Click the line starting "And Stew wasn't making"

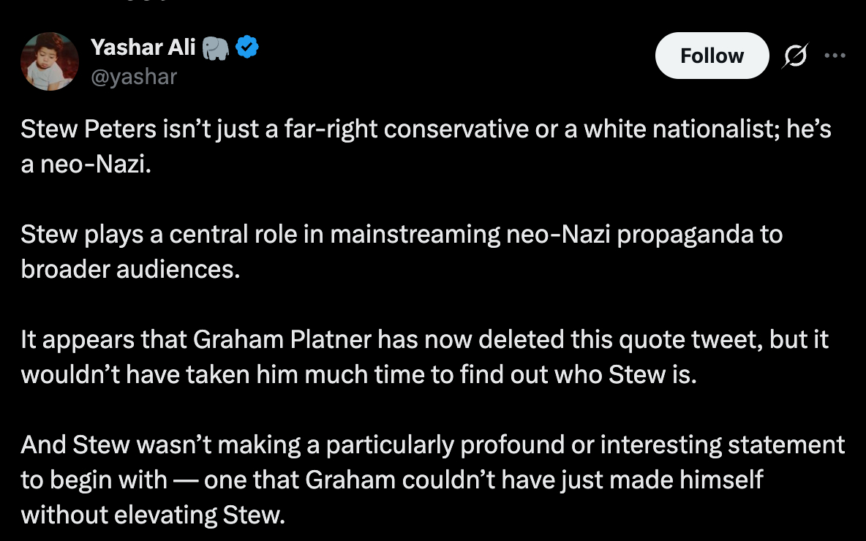point(432,444)
